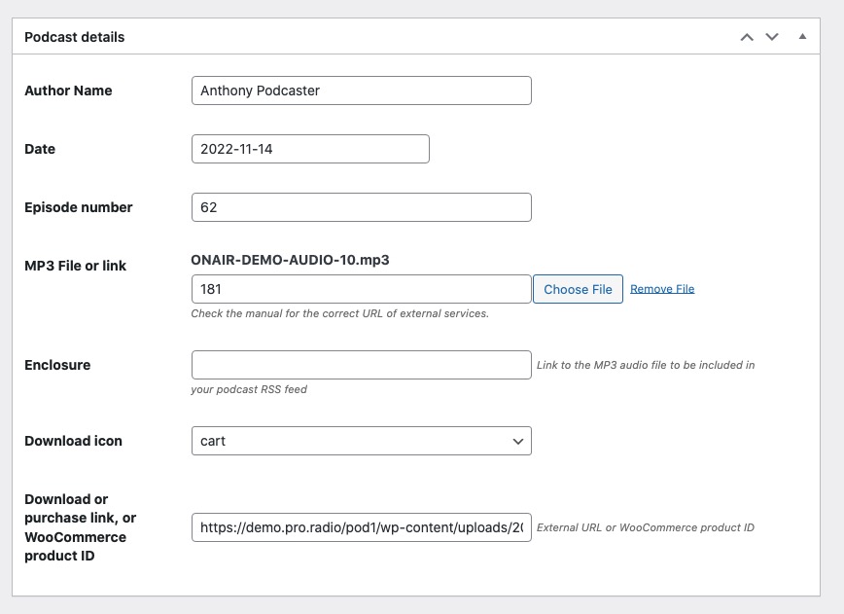Move Podcast details panel up
844x614 pixels.
point(747,37)
